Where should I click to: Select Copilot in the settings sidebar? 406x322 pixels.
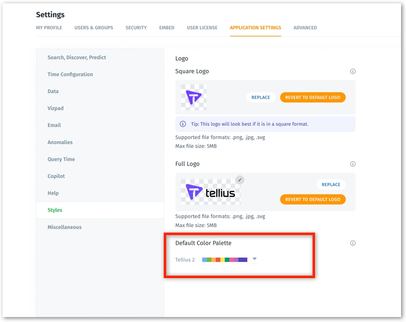[x=56, y=176]
